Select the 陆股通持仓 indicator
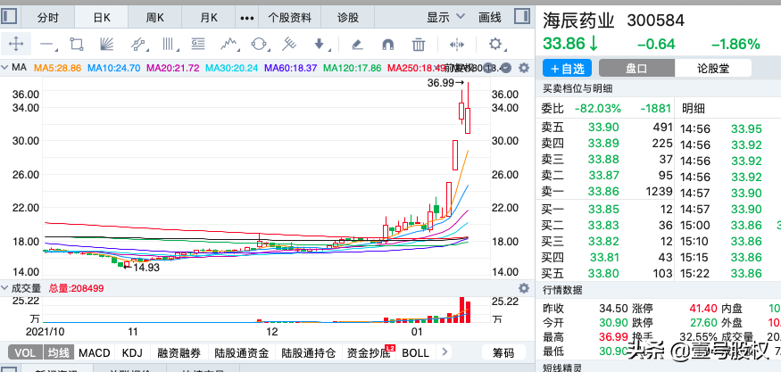 pyautogui.click(x=308, y=352)
